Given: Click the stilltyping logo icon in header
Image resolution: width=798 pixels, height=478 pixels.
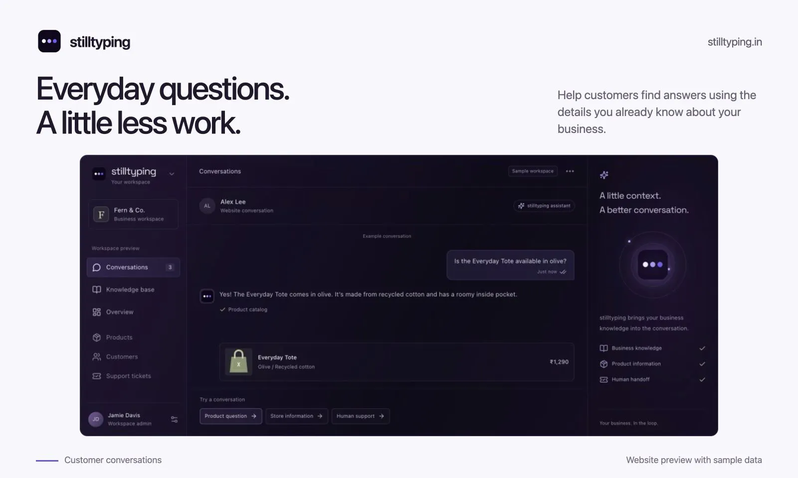Looking at the screenshot, I should pos(49,41).
